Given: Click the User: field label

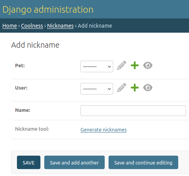Looking at the screenshot, I should (x=21, y=88).
